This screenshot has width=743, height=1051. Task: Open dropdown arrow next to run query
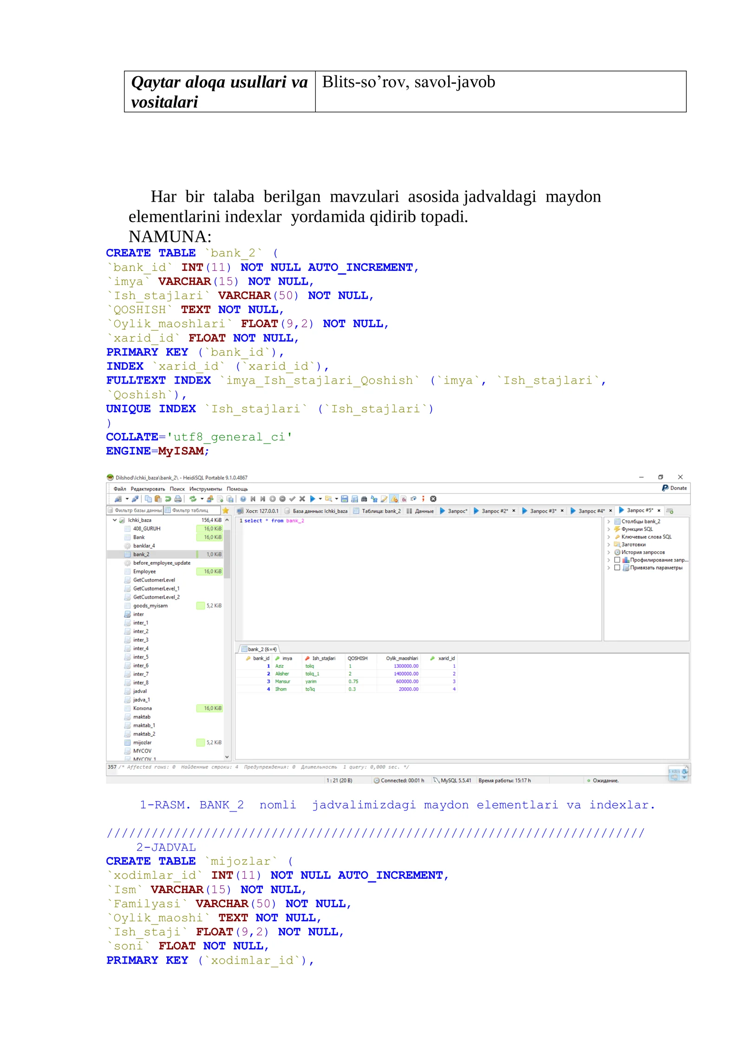click(320, 499)
